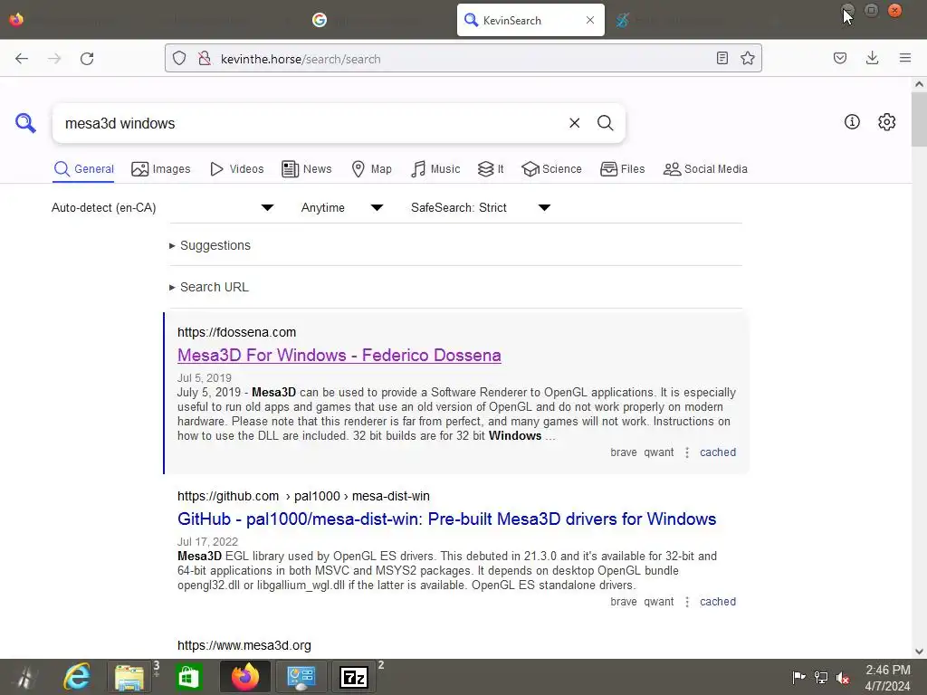Open more options for GitHub result
Screen dimensions: 927x695
click(x=687, y=602)
